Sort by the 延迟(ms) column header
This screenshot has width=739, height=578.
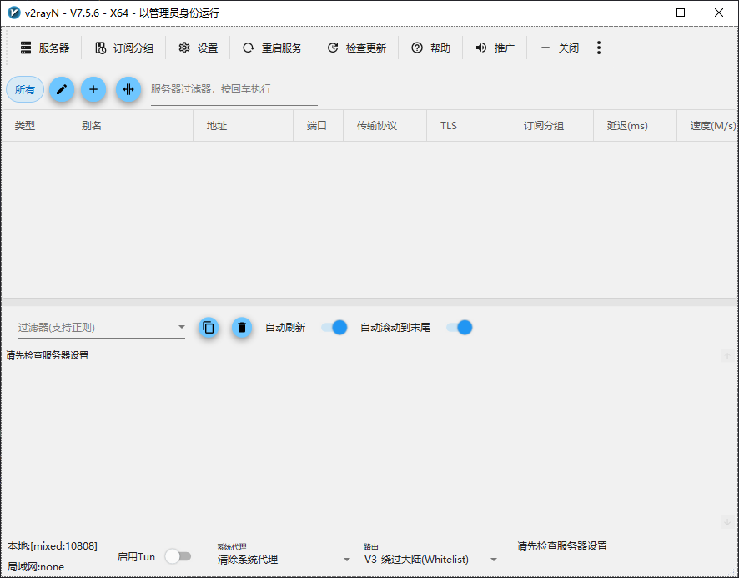point(627,126)
